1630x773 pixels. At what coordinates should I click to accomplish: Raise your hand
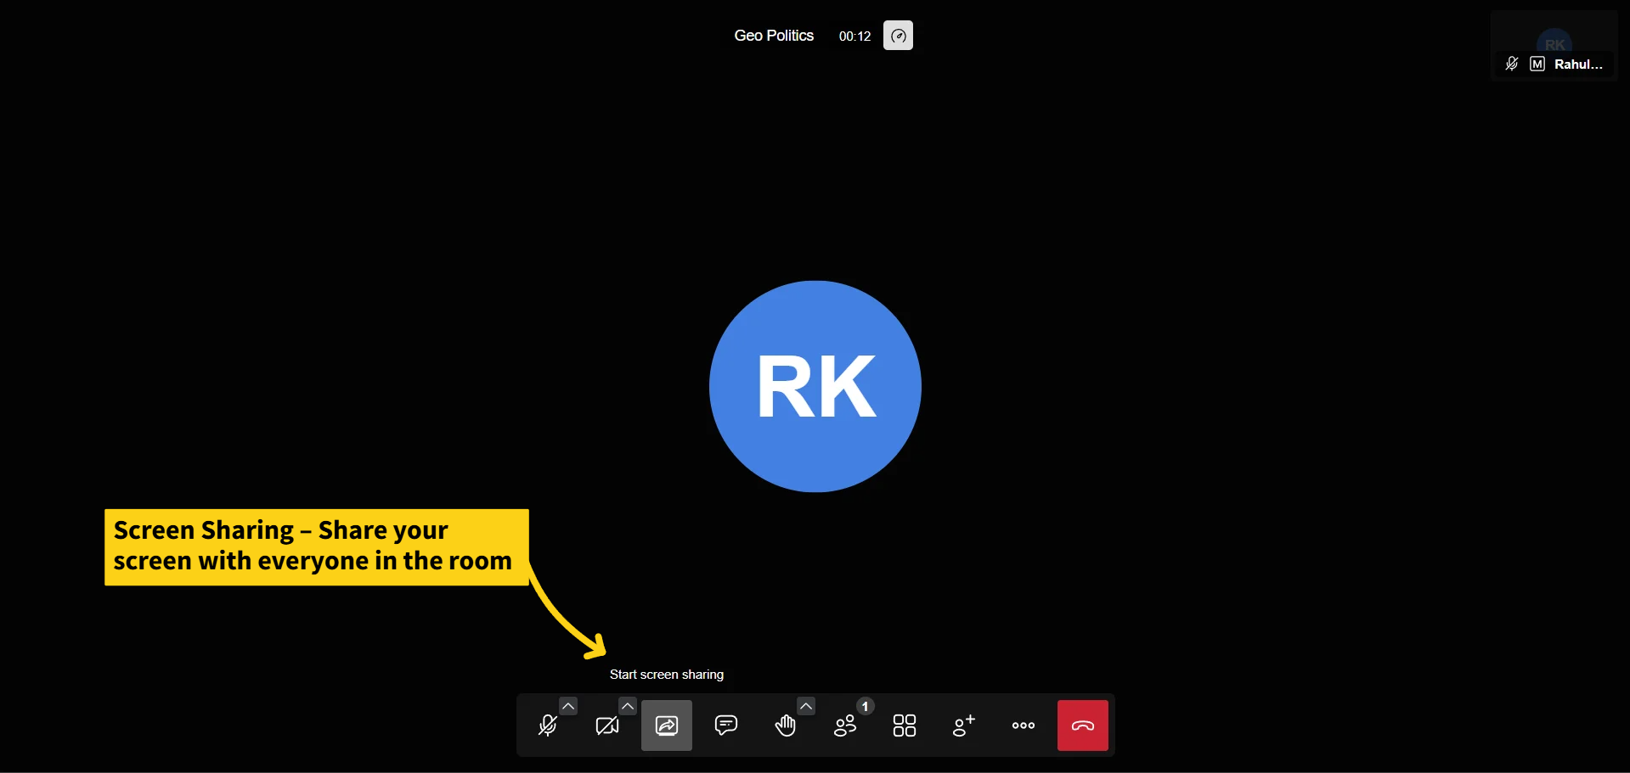786,726
